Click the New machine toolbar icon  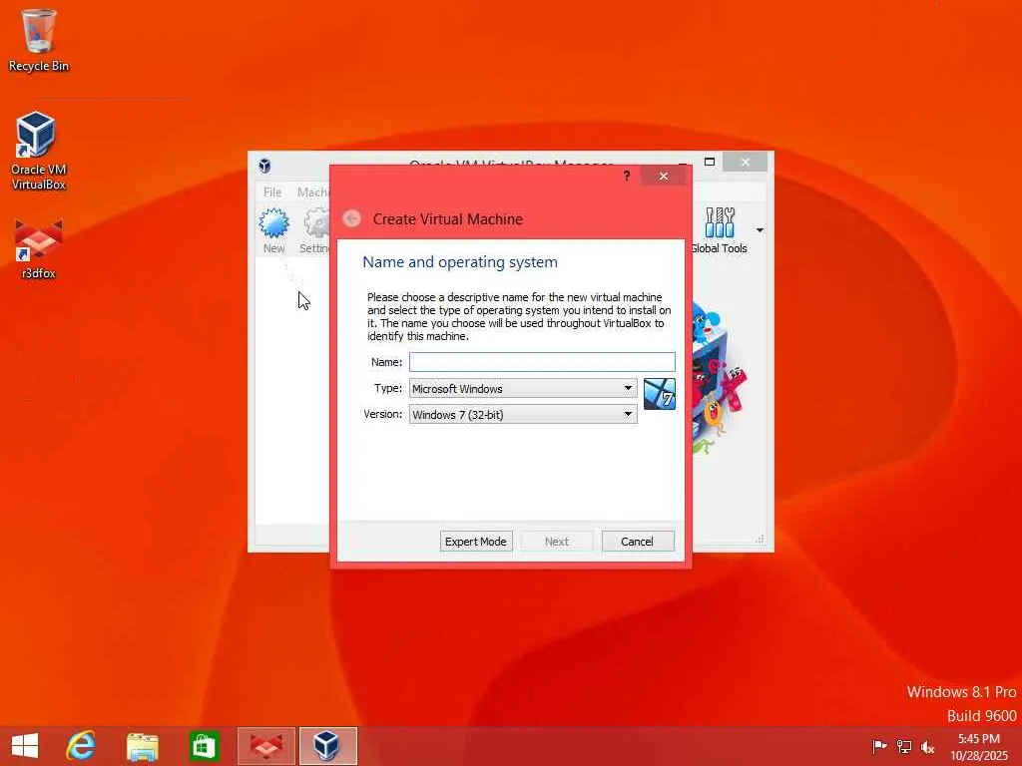pyautogui.click(x=273, y=230)
